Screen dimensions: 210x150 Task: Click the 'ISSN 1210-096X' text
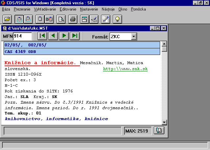coord(23,74)
